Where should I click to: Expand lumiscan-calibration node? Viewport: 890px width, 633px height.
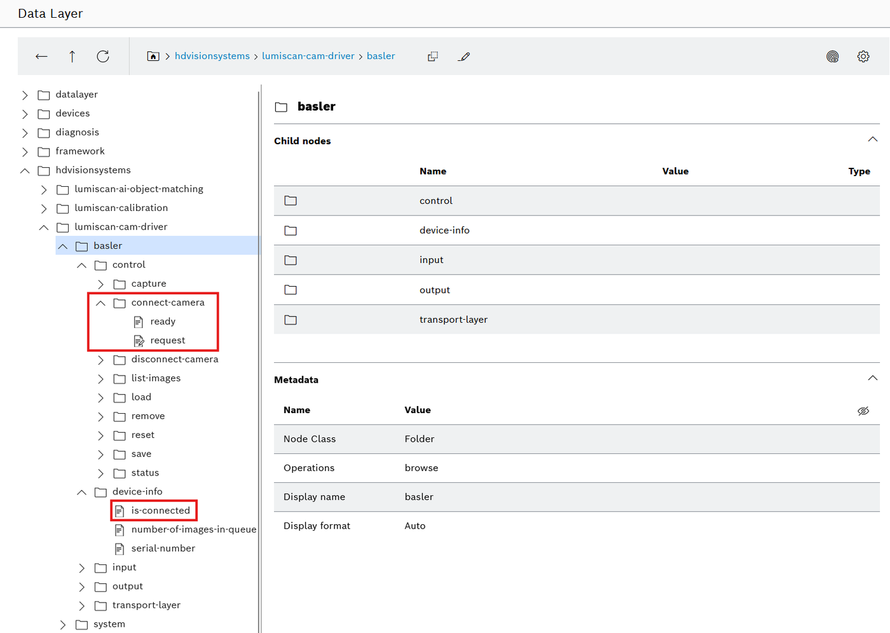tap(44, 208)
